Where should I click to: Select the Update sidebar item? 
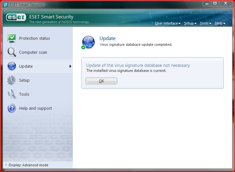38,66
